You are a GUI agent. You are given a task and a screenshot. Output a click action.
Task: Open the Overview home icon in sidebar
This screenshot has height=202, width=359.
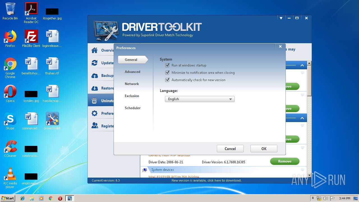[x=95, y=50]
